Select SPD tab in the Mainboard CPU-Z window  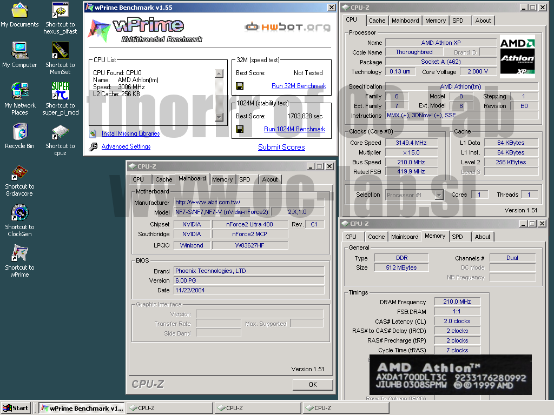coord(245,179)
